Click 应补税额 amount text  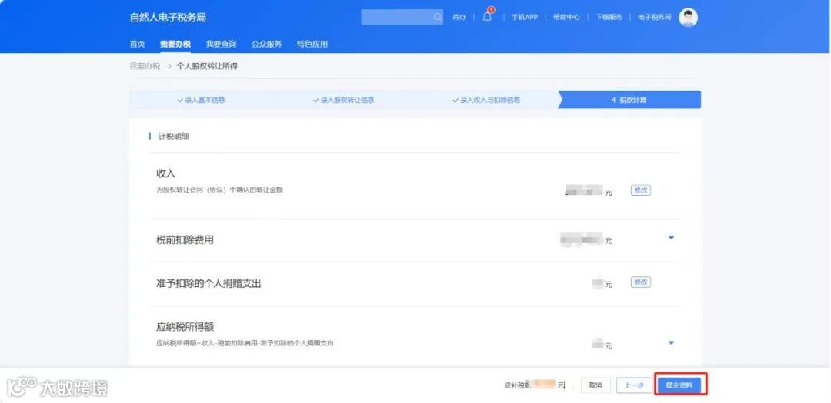pos(535,385)
